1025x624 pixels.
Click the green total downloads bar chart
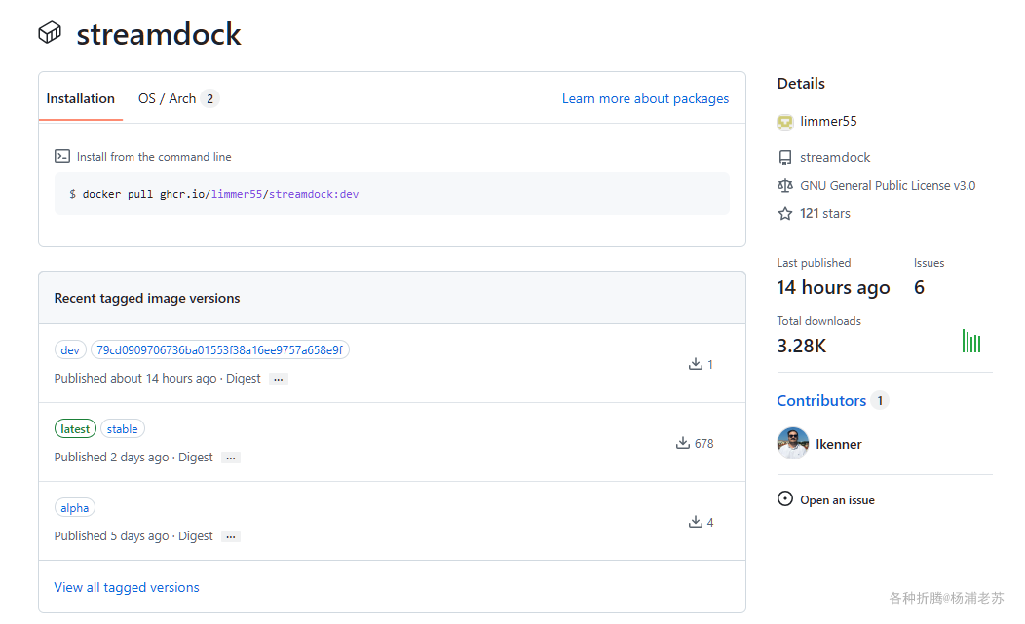971,341
